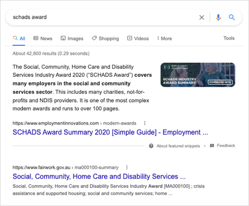249x206 pixels.
Task: Start voice search with microphone icon
Action: pyautogui.click(x=218, y=17)
